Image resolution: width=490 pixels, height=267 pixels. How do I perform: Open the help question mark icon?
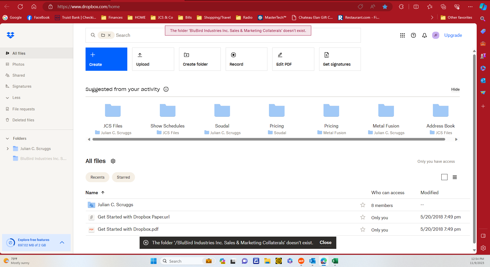413,35
